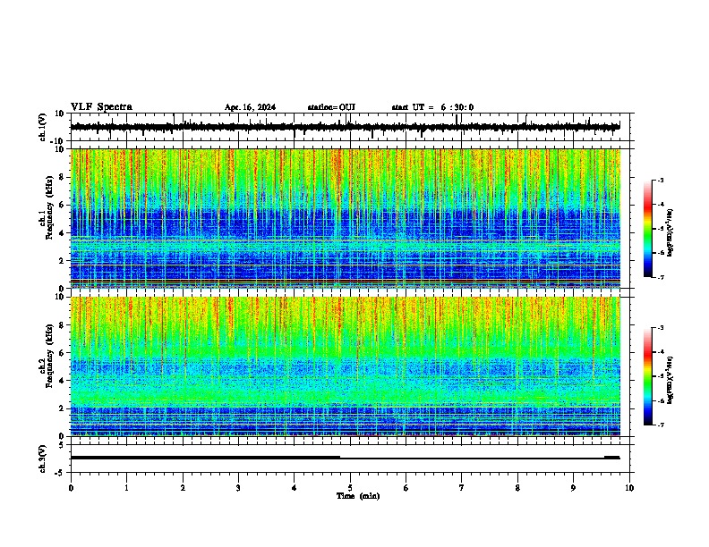The image size is (709, 547).
Task: Click inside the ch.2 spectrogram panel
Action: click(x=345, y=366)
